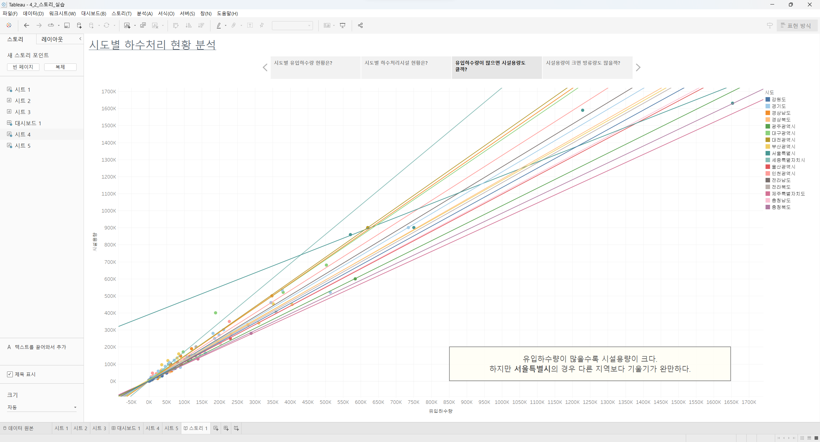The width and height of the screenshot is (820, 442).
Task: Click 서울특별시 color swatch in legend
Action: click(x=768, y=153)
